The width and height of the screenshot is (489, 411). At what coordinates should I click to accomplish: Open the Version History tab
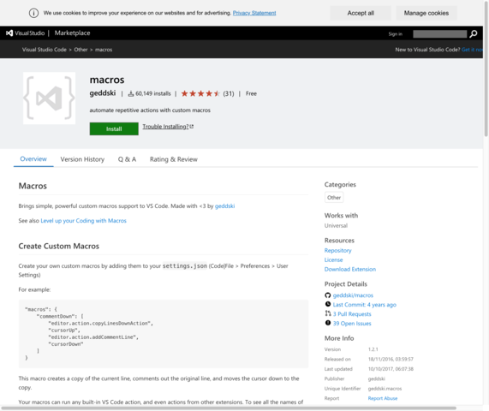pyautogui.click(x=82, y=159)
